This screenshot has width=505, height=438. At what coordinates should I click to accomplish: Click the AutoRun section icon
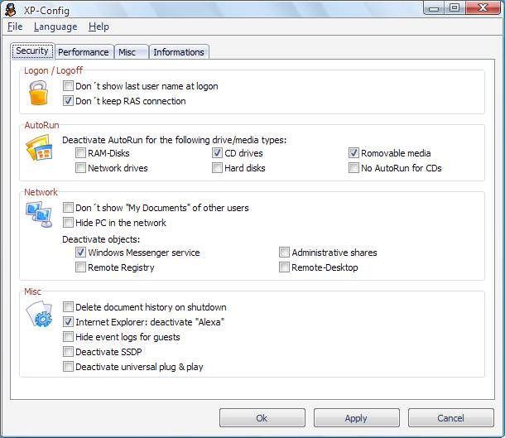[x=39, y=150]
